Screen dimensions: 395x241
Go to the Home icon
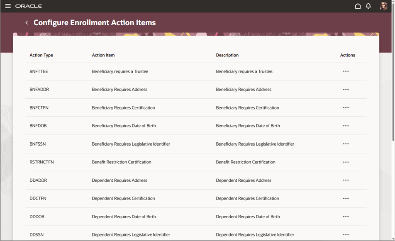(358, 6)
